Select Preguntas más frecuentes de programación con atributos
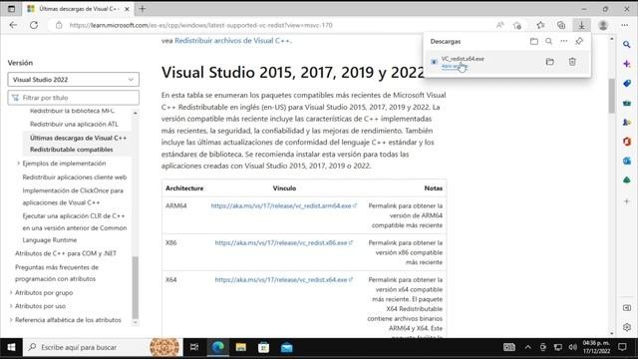638x359 pixels. 57,273
